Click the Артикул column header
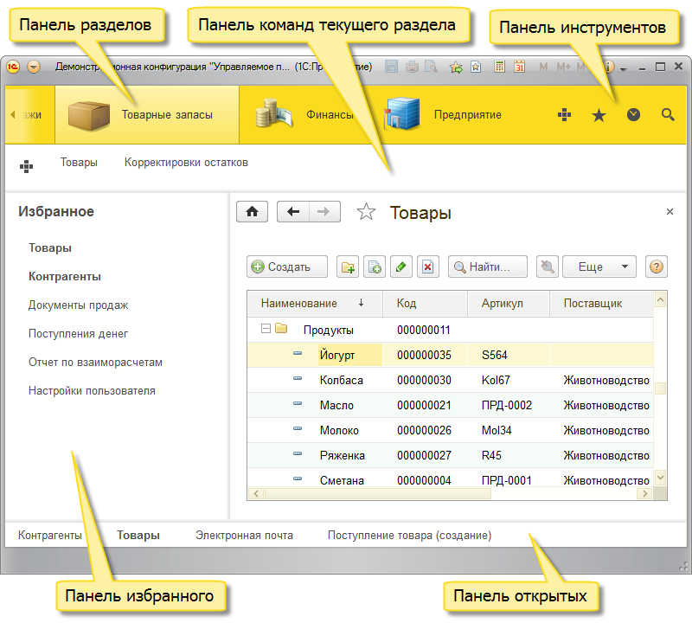Viewport: 692px width, 623px height. click(509, 304)
